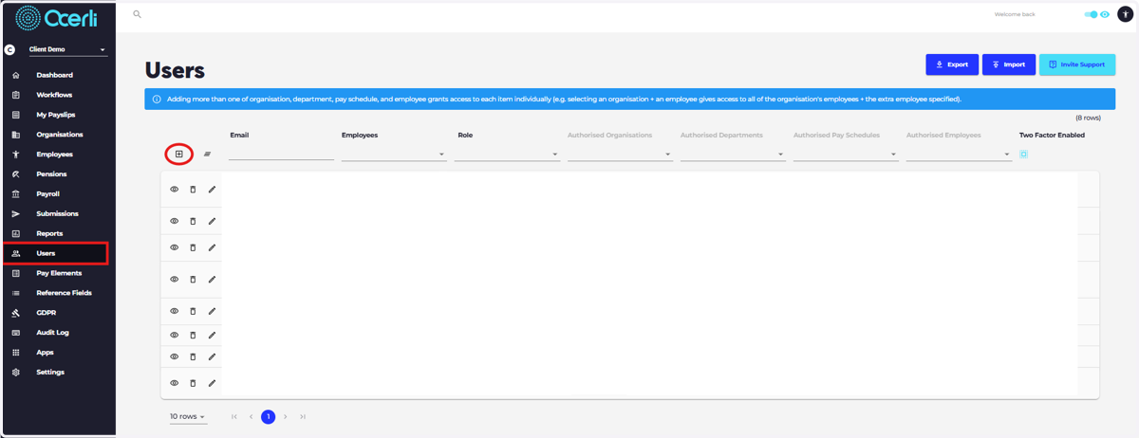Viewport: 1139px width, 438px height.
Task: Delete the last user row via trash icon
Action: click(193, 383)
